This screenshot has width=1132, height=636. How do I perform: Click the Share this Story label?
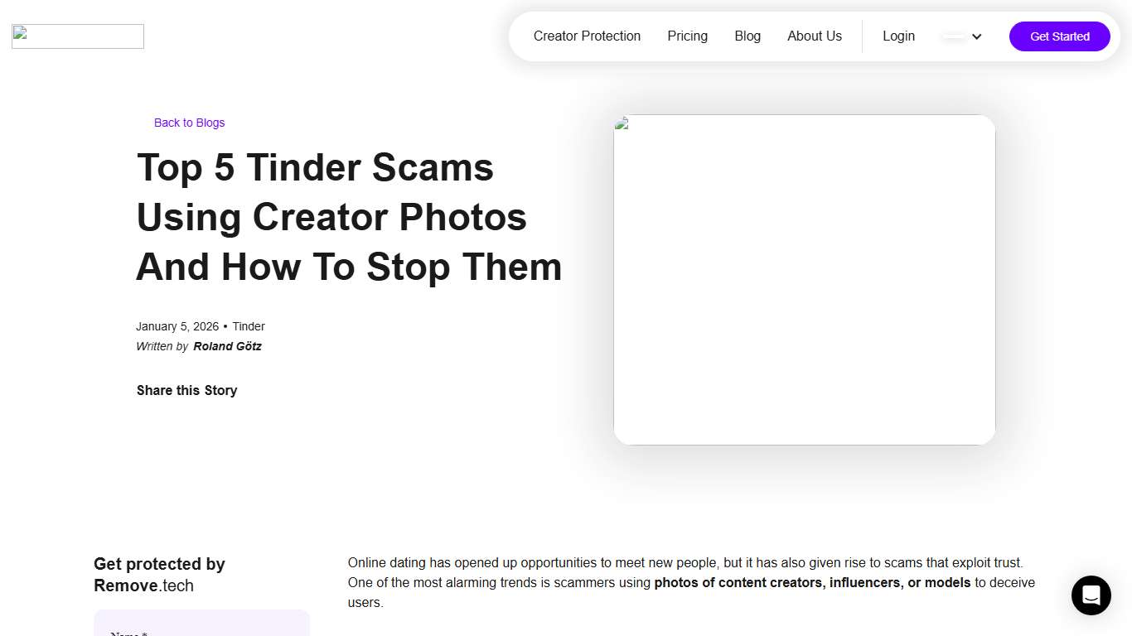tap(186, 390)
